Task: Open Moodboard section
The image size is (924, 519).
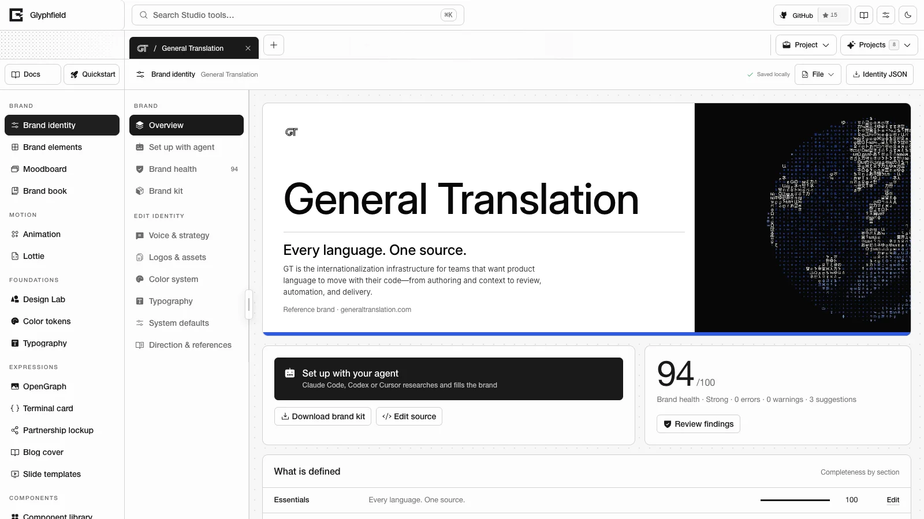Action: tap(62, 169)
